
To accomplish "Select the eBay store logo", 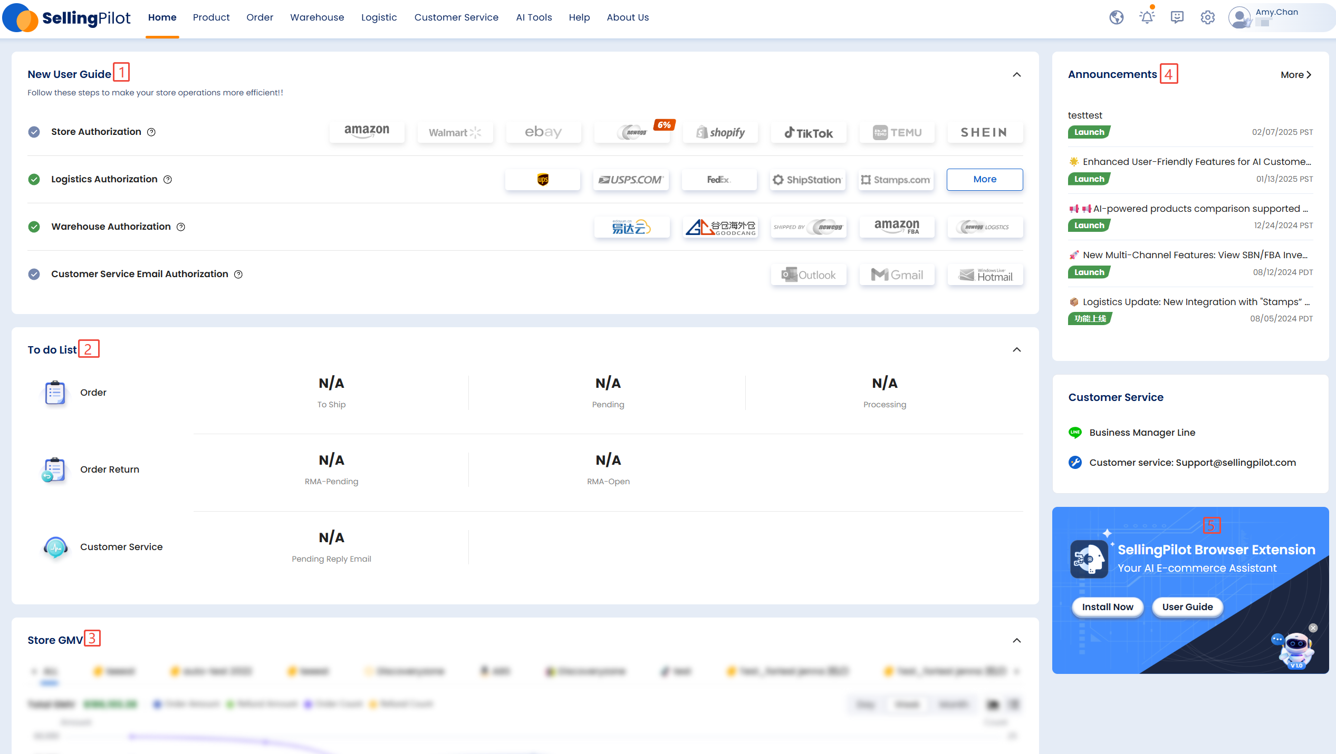I will pos(543,132).
